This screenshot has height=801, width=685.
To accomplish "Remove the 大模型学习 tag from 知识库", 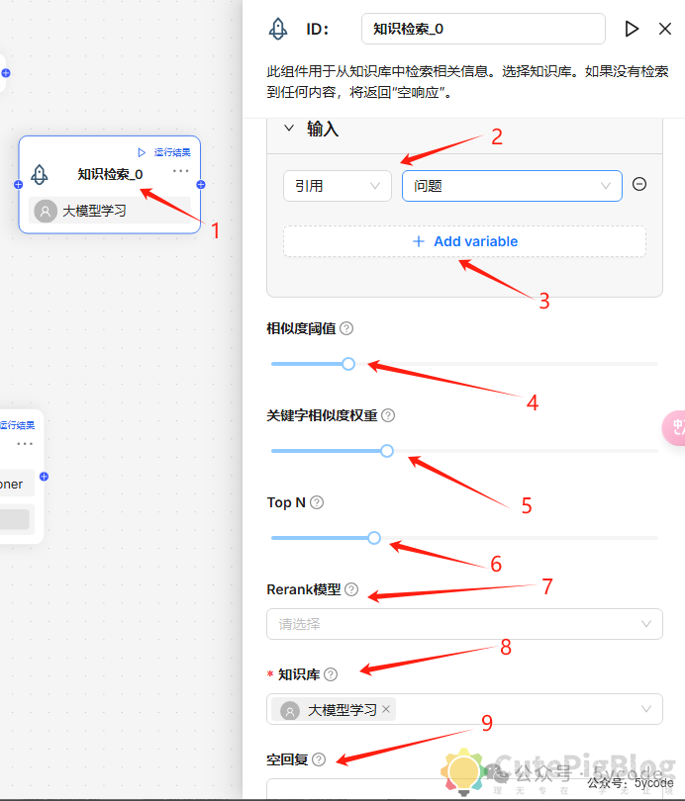I will point(386,709).
